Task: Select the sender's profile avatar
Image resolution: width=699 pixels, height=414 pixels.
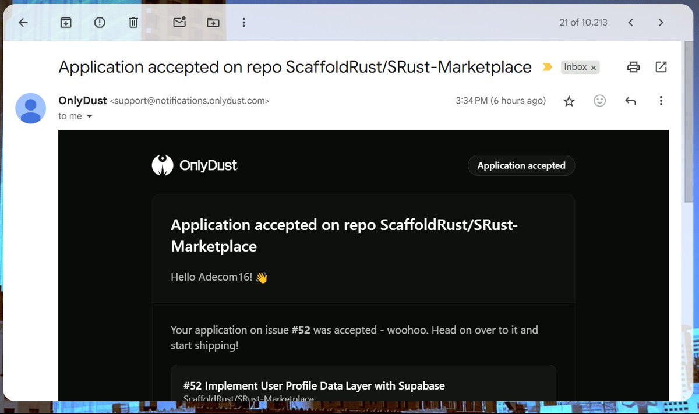Action: click(30, 108)
